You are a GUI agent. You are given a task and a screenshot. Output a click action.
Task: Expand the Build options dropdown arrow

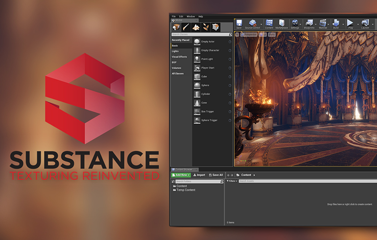pyautogui.click(x=343, y=24)
